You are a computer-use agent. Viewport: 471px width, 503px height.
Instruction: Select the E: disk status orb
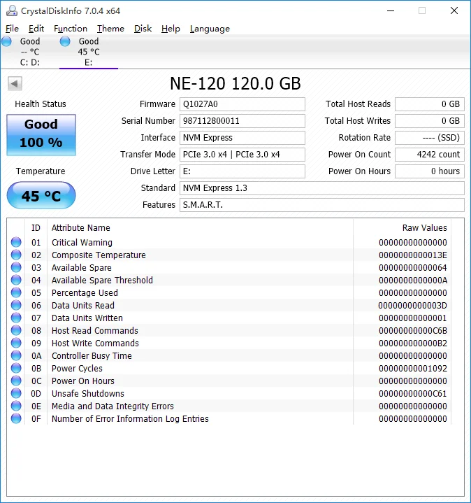(65, 41)
